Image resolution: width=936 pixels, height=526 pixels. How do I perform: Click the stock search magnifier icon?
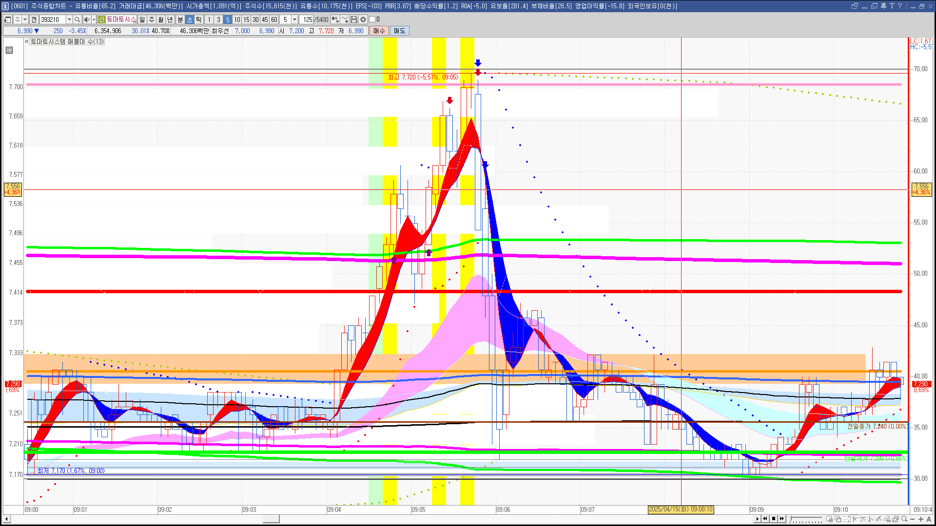click(77, 19)
